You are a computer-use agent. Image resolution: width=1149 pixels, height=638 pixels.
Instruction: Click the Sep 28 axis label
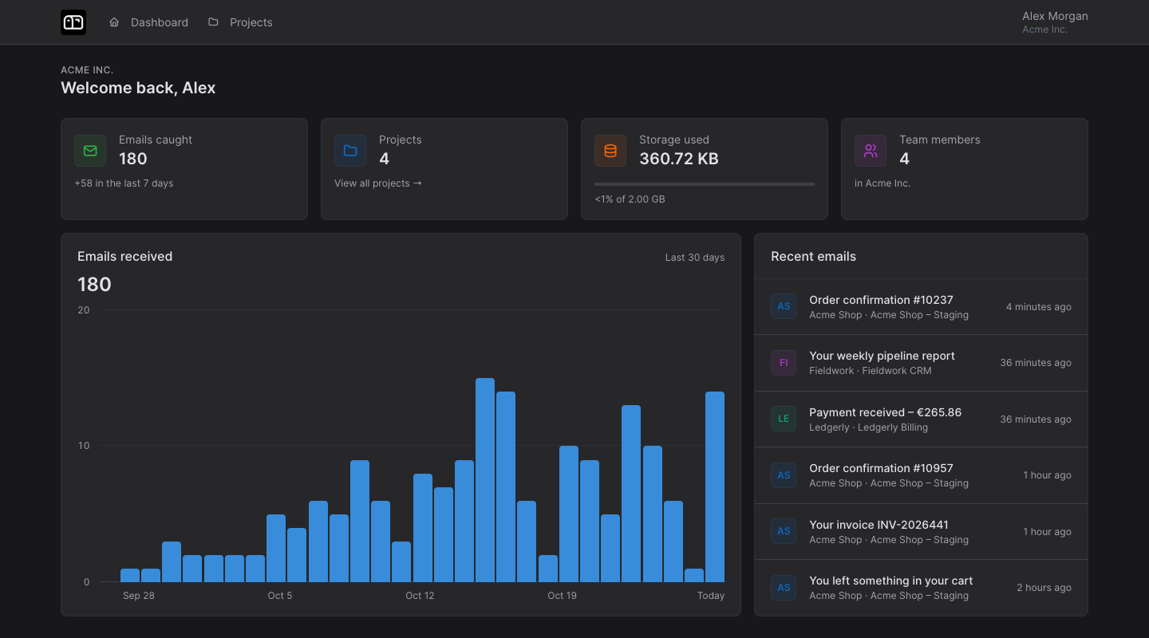click(x=139, y=596)
